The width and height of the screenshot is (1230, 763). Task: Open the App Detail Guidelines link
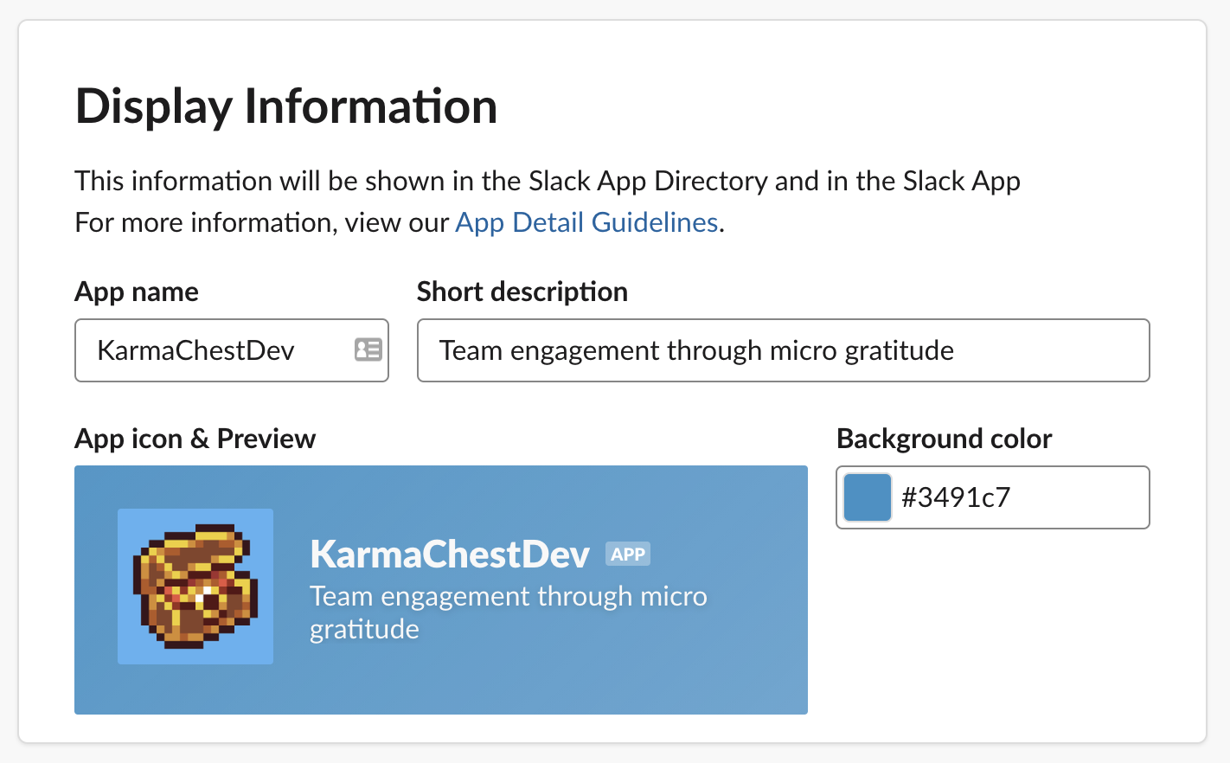[587, 222]
